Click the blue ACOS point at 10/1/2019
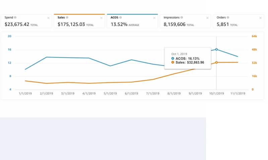The width and height of the screenshot is (268, 160). (216, 49)
